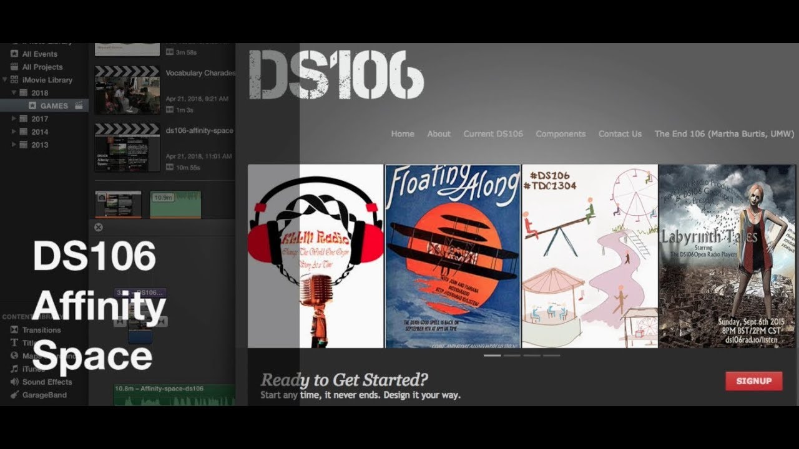Click the Transitions icon
This screenshot has height=449, width=799.
[14, 330]
